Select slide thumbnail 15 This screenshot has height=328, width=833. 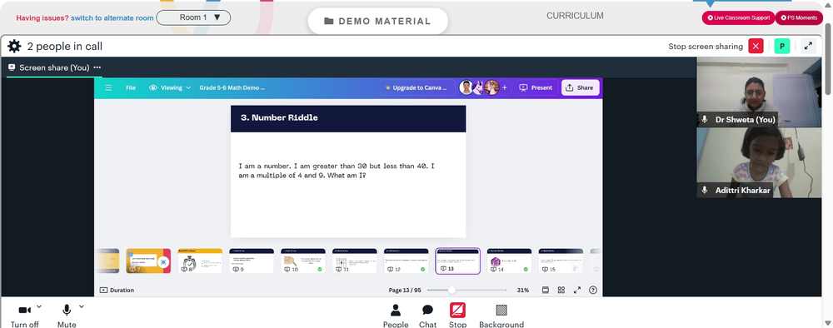click(561, 261)
